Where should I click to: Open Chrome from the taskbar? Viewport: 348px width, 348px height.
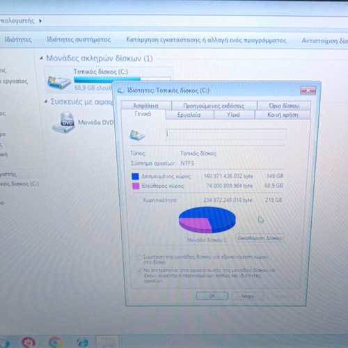pos(55,342)
